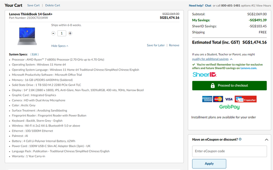This screenshot has width=273, height=170.
Task: Click the VISA icon
Action: point(229,99)
